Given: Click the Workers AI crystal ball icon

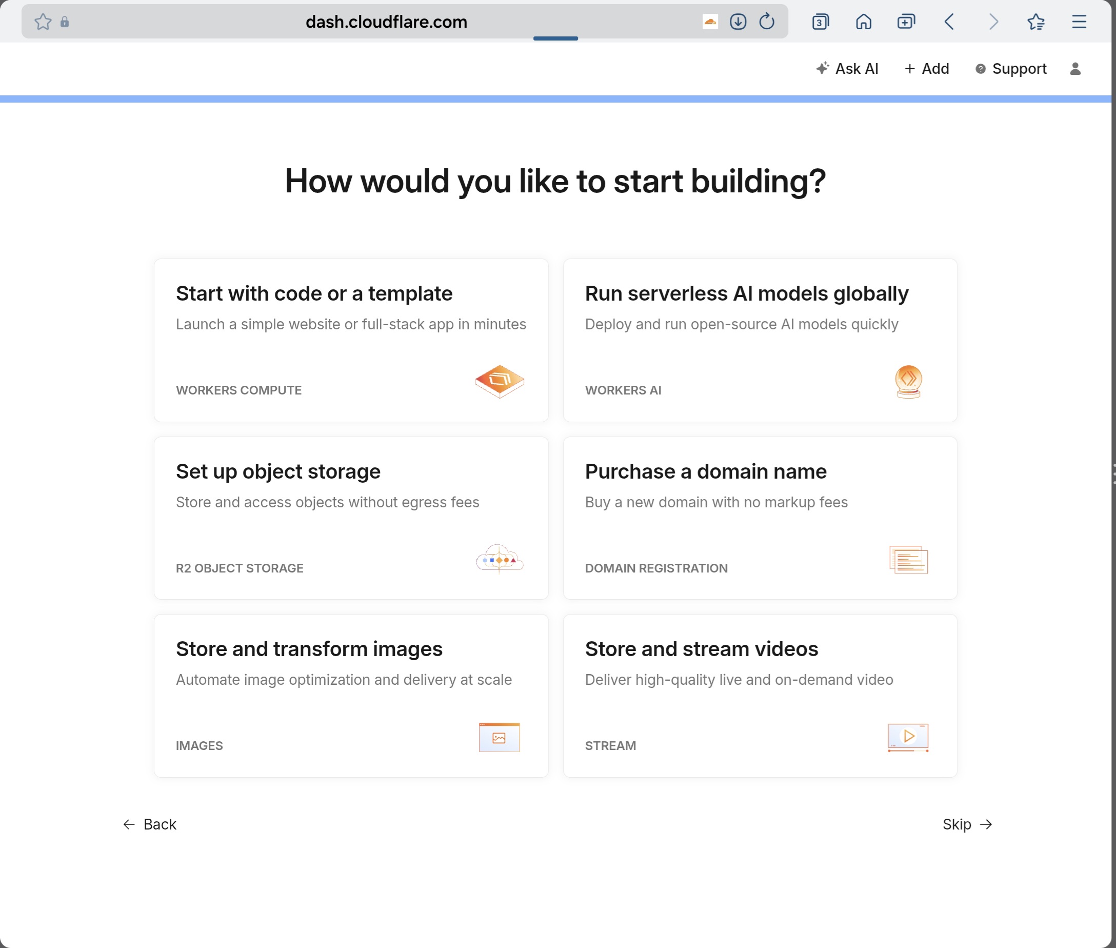Looking at the screenshot, I should click(x=908, y=382).
